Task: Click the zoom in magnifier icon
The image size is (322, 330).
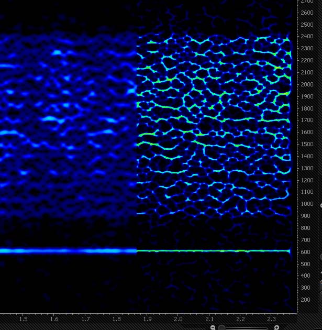Action: coord(276,327)
